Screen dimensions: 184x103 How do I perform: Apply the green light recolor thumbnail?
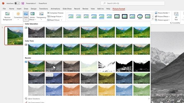click(142, 90)
